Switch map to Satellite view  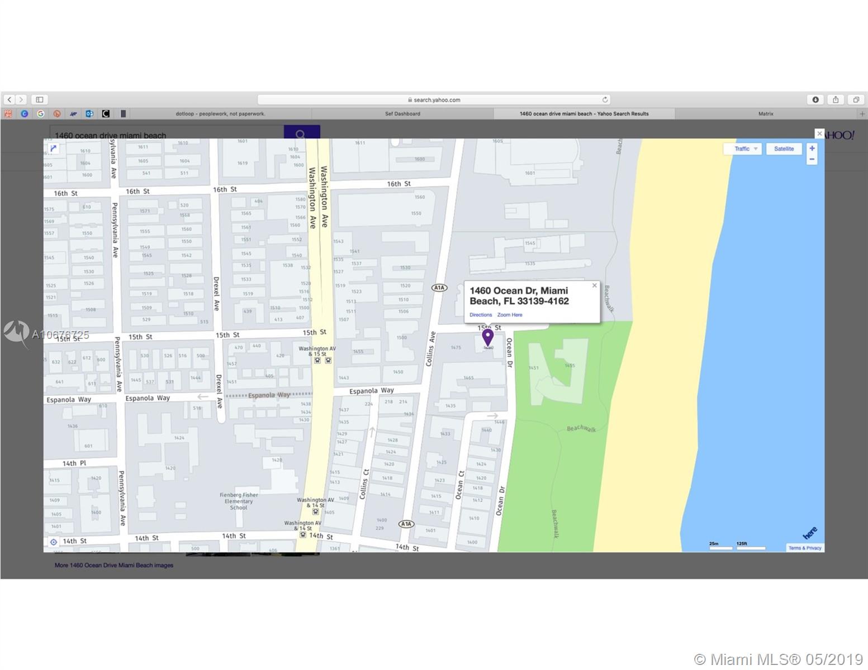(x=784, y=149)
